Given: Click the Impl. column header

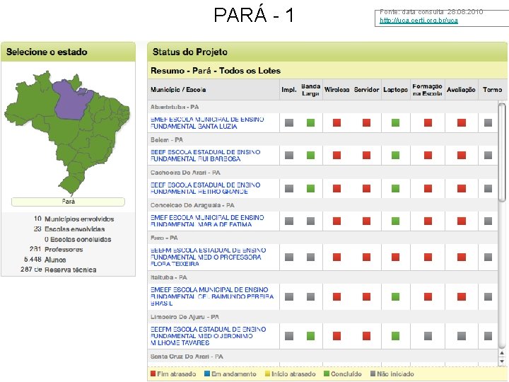Looking at the screenshot, I should [289, 90].
